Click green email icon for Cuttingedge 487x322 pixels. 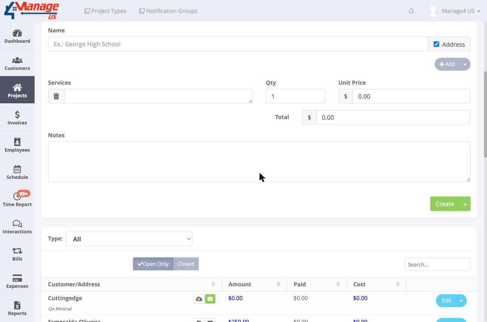tap(210, 299)
